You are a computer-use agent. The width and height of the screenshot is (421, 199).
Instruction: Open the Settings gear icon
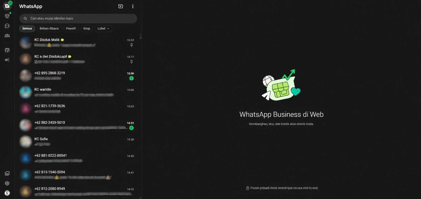point(7,183)
